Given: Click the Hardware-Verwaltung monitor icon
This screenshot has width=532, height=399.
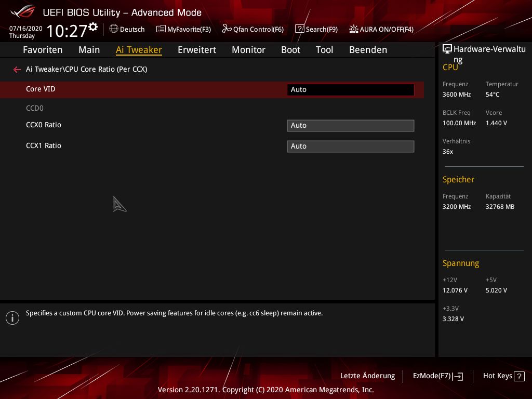Looking at the screenshot, I should [x=447, y=49].
